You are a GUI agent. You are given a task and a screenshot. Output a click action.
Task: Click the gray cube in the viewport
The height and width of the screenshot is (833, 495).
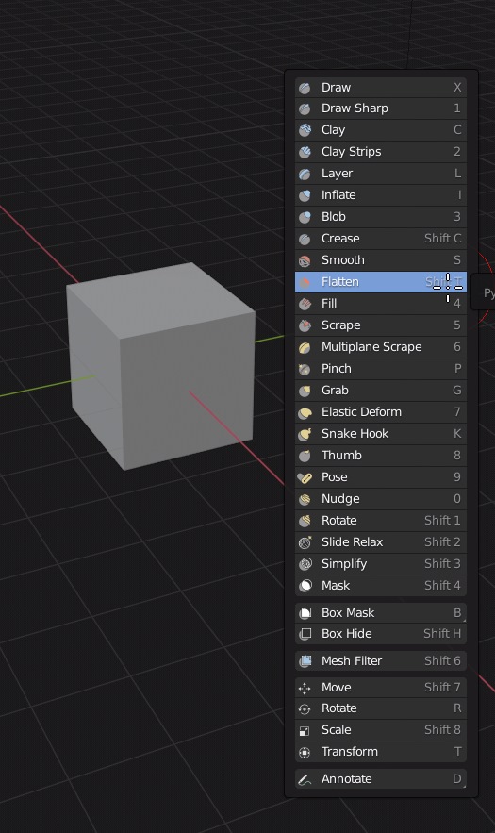click(160, 366)
